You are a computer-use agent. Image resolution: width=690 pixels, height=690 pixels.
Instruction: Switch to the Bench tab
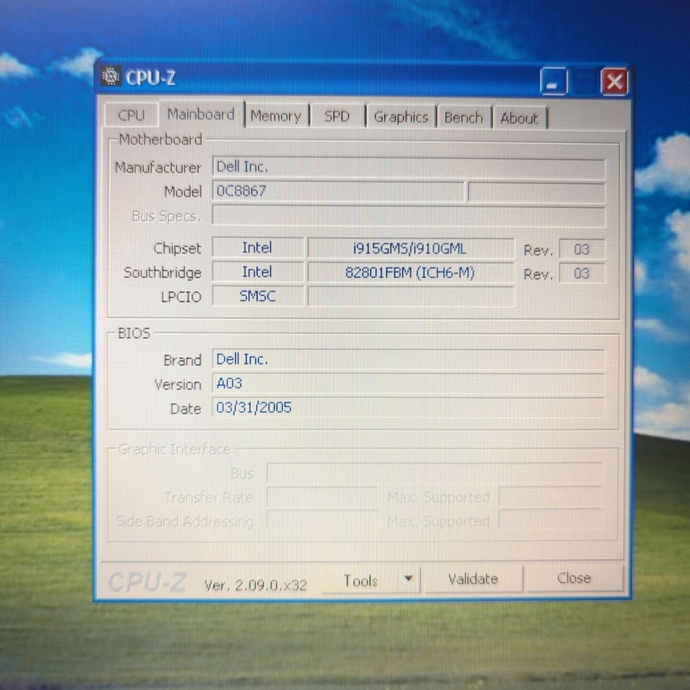coord(464,117)
